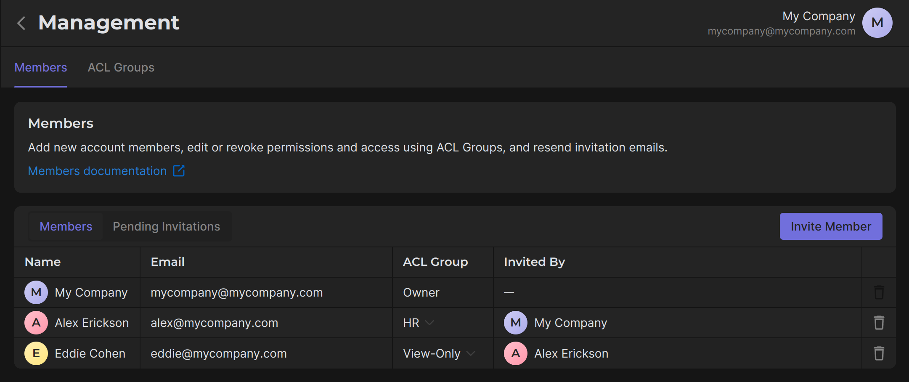Select the top Members tab
This screenshot has width=909, height=382.
41,67
